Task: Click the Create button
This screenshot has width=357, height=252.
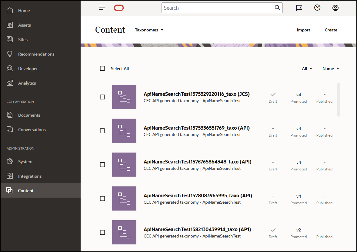Action: click(331, 30)
